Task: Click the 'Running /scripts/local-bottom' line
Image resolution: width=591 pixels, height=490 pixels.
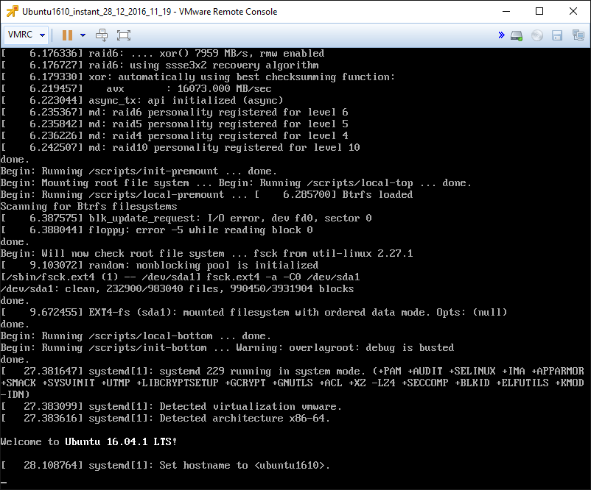Action: (136, 335)
